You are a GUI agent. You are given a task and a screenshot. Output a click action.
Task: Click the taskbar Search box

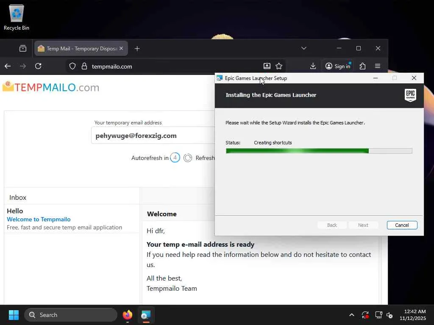pyautogui.click(x=71, y=315)
